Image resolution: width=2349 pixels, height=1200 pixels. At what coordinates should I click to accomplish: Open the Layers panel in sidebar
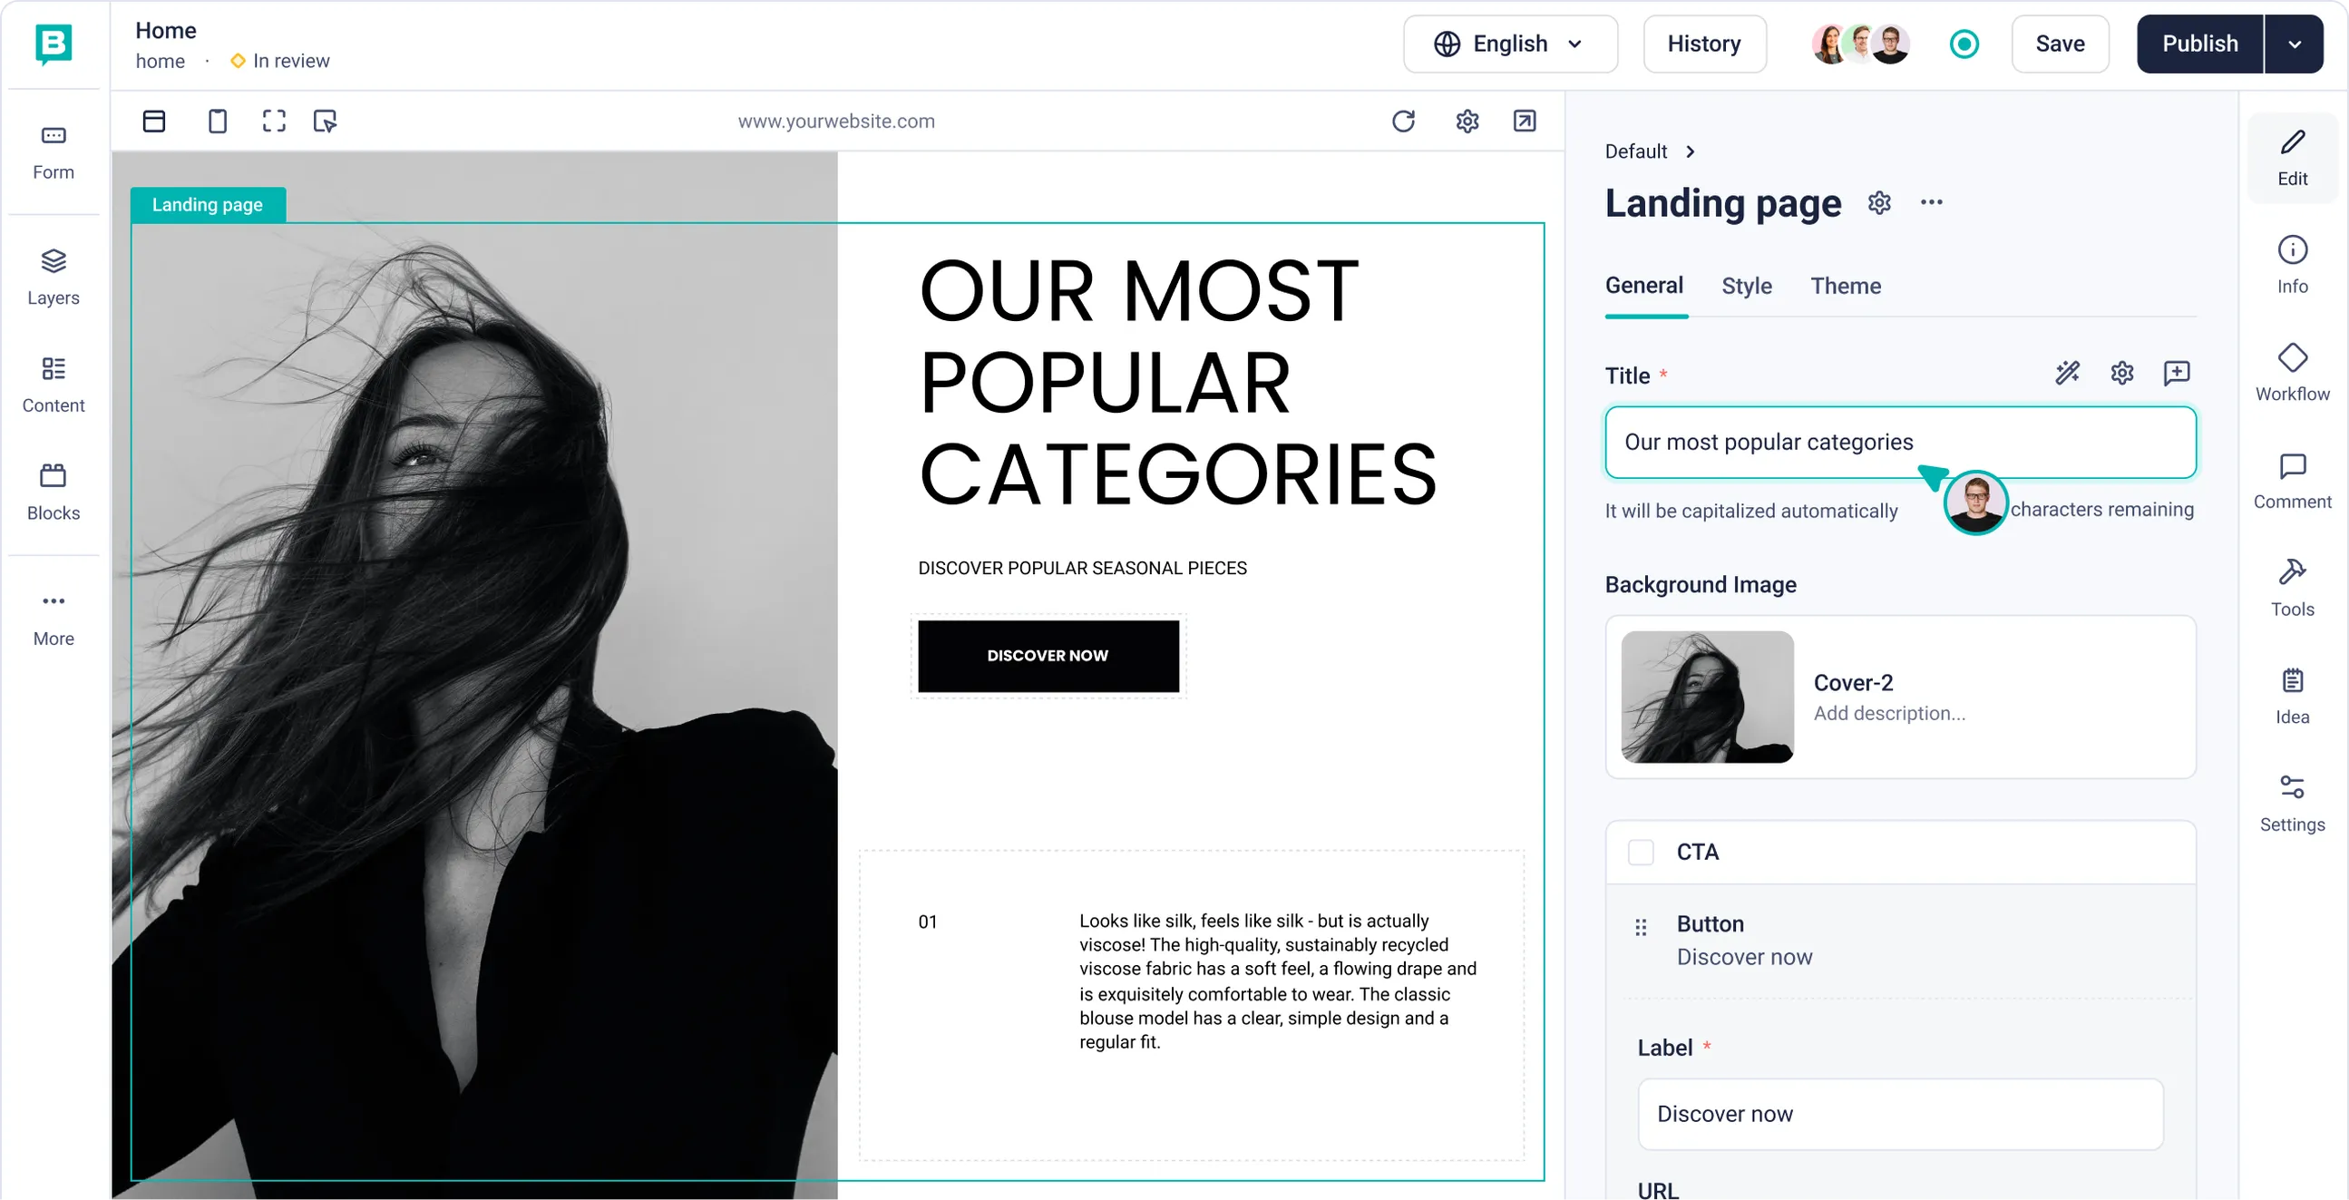[x=53, y=276]
